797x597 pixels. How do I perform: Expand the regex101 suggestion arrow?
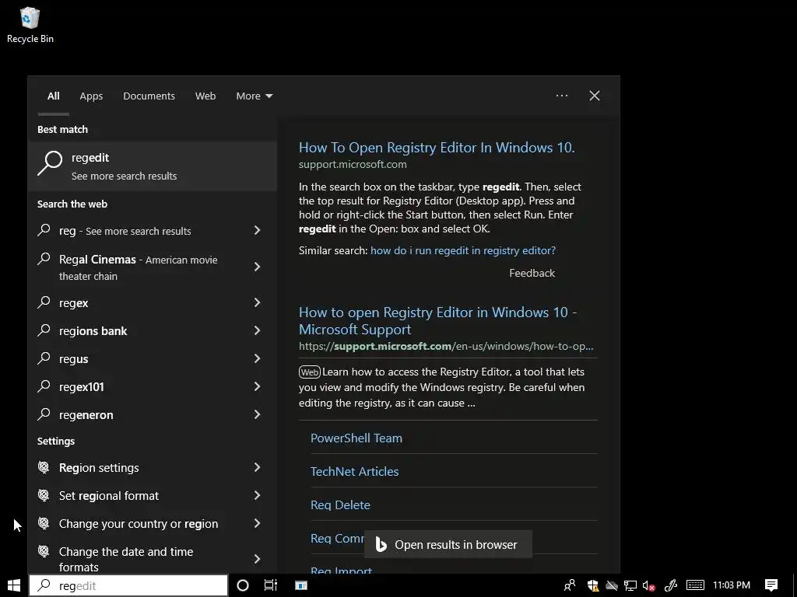pos(257,386)
